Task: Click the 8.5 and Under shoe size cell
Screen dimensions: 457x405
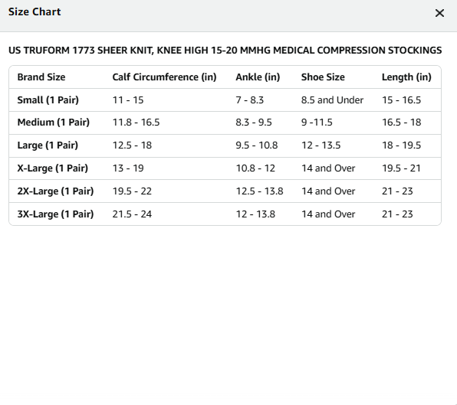Action: coord(332,100)
